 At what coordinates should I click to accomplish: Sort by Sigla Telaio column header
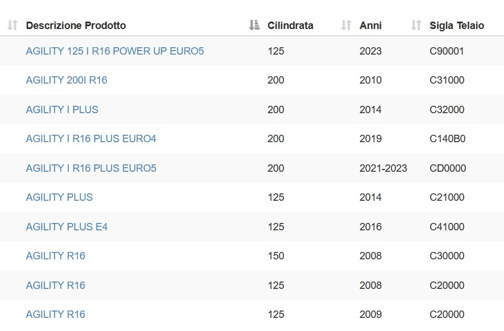[x=457, y=26]
